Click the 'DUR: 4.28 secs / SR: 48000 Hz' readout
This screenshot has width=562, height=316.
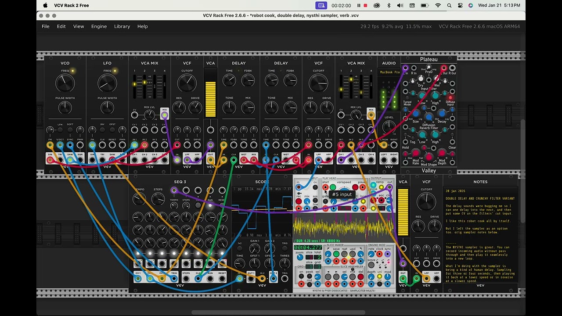point(318,241)
